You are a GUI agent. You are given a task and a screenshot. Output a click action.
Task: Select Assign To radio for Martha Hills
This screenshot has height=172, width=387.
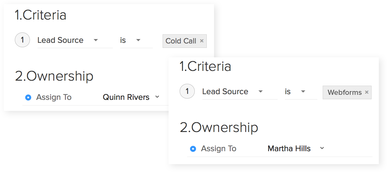pyautogui.click(x=193, y=149)
